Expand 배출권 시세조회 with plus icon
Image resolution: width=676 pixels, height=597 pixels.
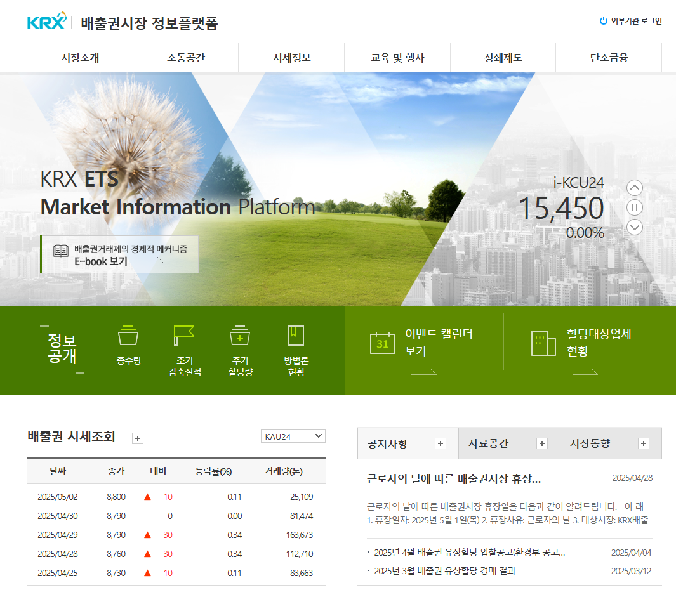138,438
